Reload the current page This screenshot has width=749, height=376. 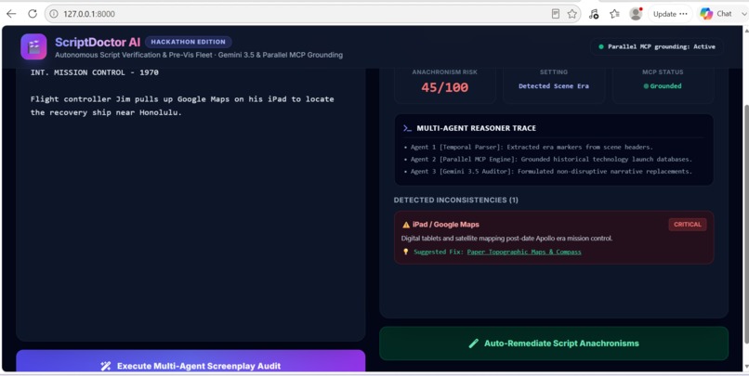[x=32, y=14]
